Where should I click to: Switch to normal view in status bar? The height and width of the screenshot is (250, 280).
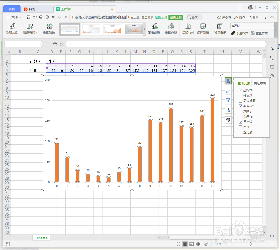coord(185,244)
